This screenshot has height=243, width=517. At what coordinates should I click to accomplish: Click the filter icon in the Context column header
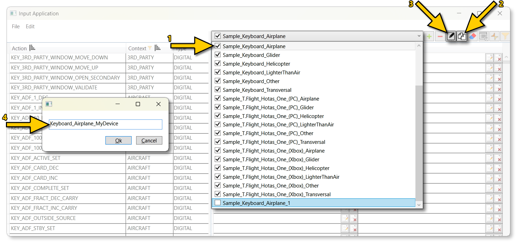tap(149, 48)
